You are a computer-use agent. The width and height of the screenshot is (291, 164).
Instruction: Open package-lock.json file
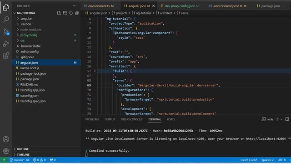(x=46, y=73)
